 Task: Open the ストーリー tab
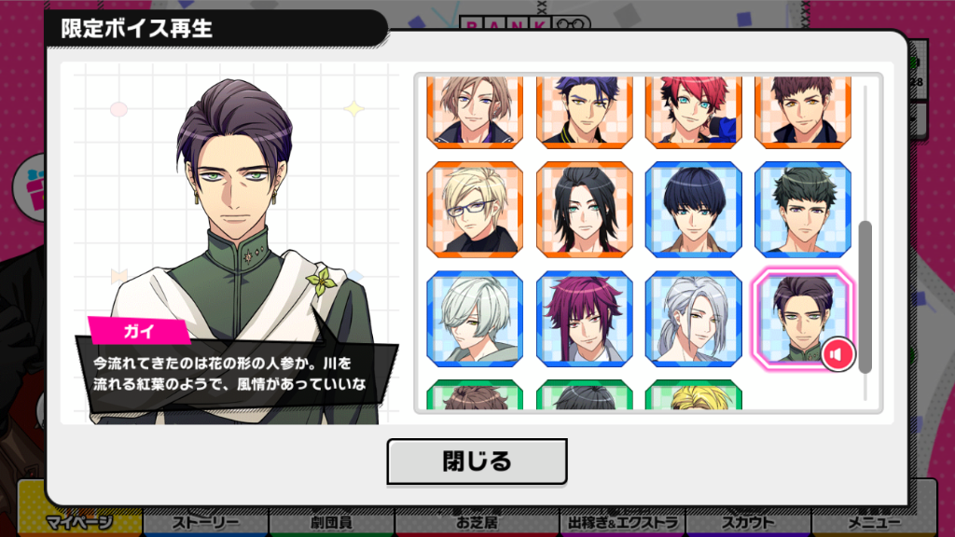point(206,522)
